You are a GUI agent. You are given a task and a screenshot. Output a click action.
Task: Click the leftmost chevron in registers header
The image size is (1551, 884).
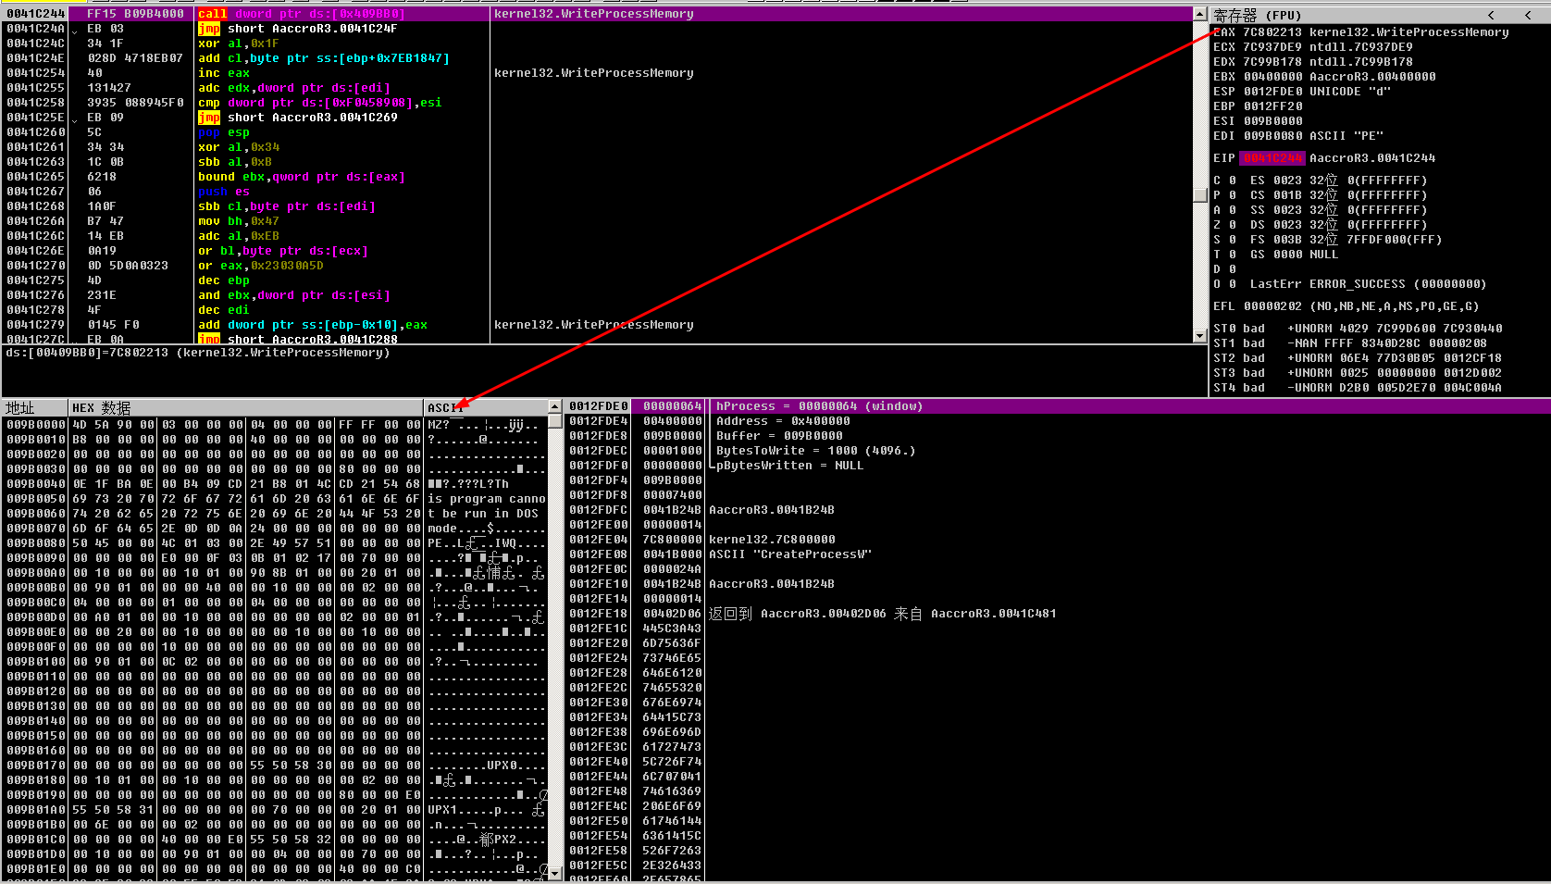tap(1491, 15)
